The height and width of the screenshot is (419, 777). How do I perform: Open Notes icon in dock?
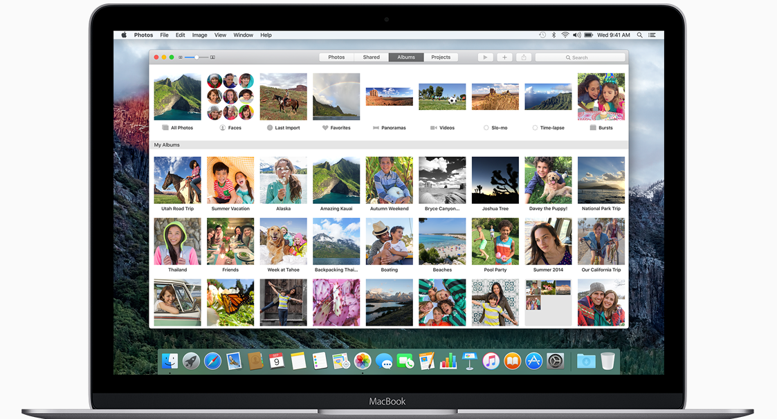coord(298,361)
